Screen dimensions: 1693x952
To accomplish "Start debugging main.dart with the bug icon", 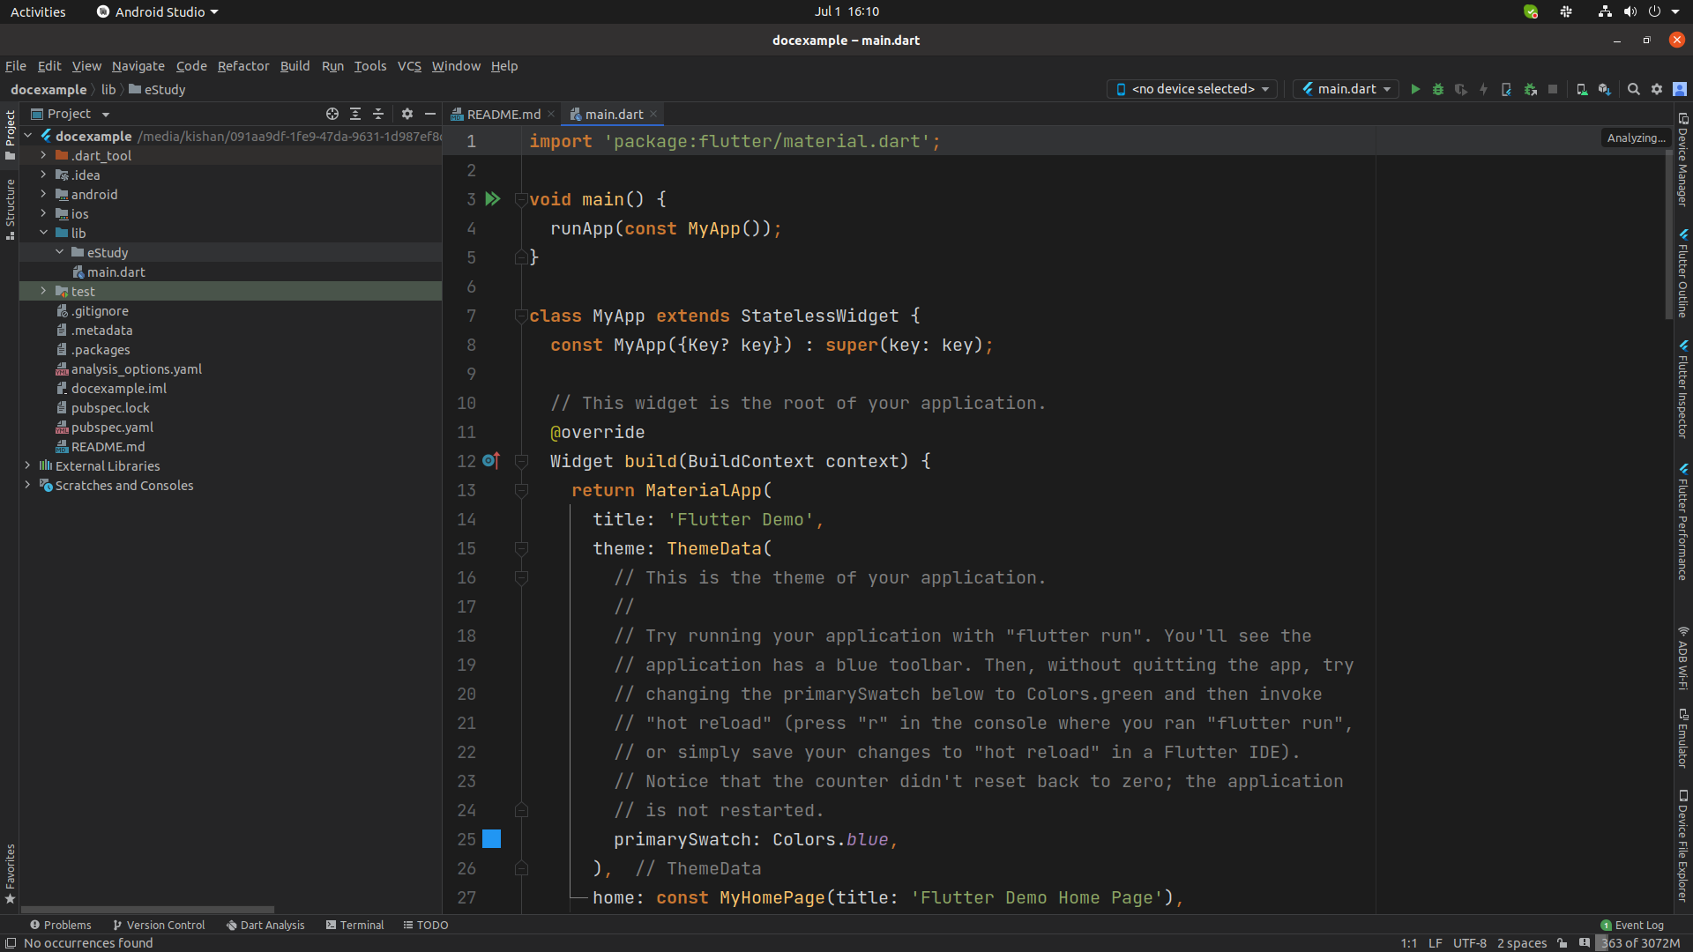I will 1438,89.
